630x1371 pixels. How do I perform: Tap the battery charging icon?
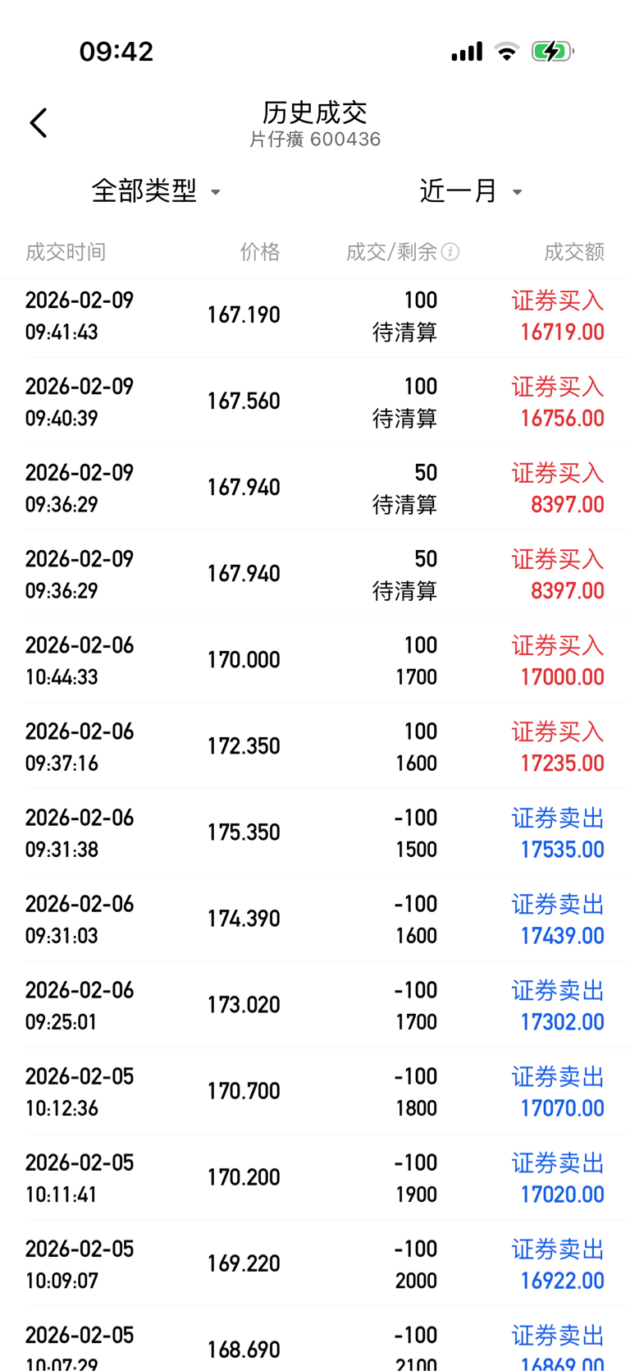click(553, 52)
